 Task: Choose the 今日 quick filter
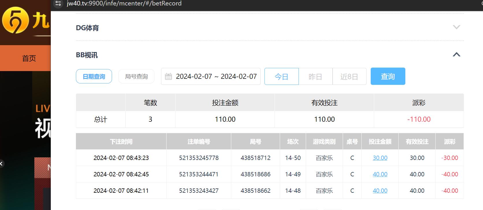(281, 77)
